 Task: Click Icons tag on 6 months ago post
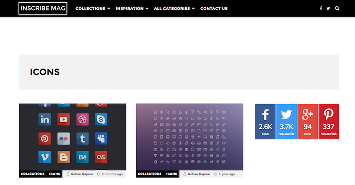tap(54, 174)
